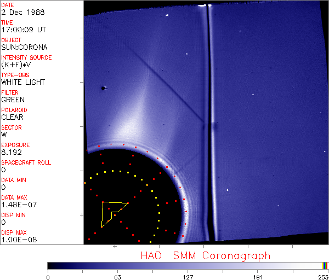Select the 0 value under DISP MIN
Viewport: 329px width, 280px height.
point(3,222)
